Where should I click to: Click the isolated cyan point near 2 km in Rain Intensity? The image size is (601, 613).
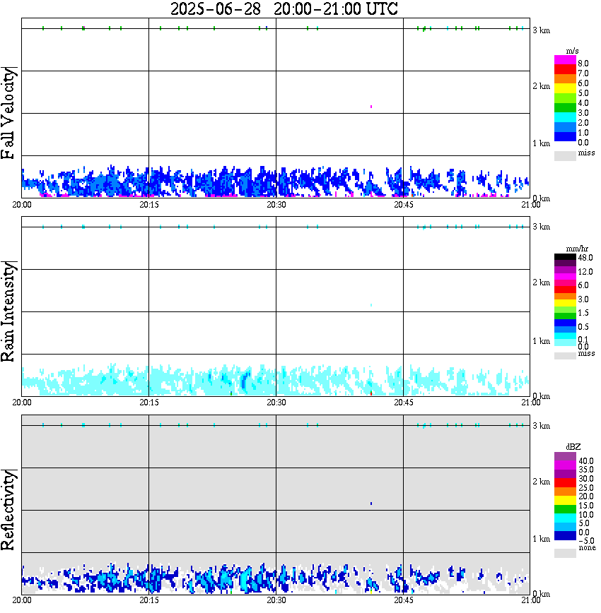tap(371, 305)
